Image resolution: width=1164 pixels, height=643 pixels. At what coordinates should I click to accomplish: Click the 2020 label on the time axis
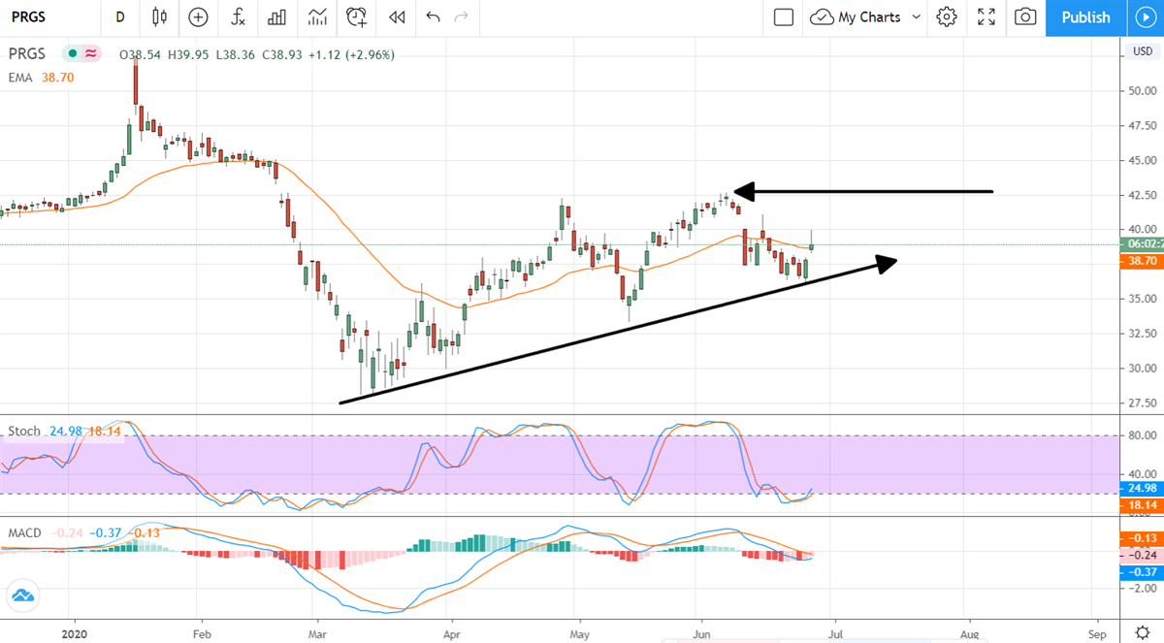75,633
